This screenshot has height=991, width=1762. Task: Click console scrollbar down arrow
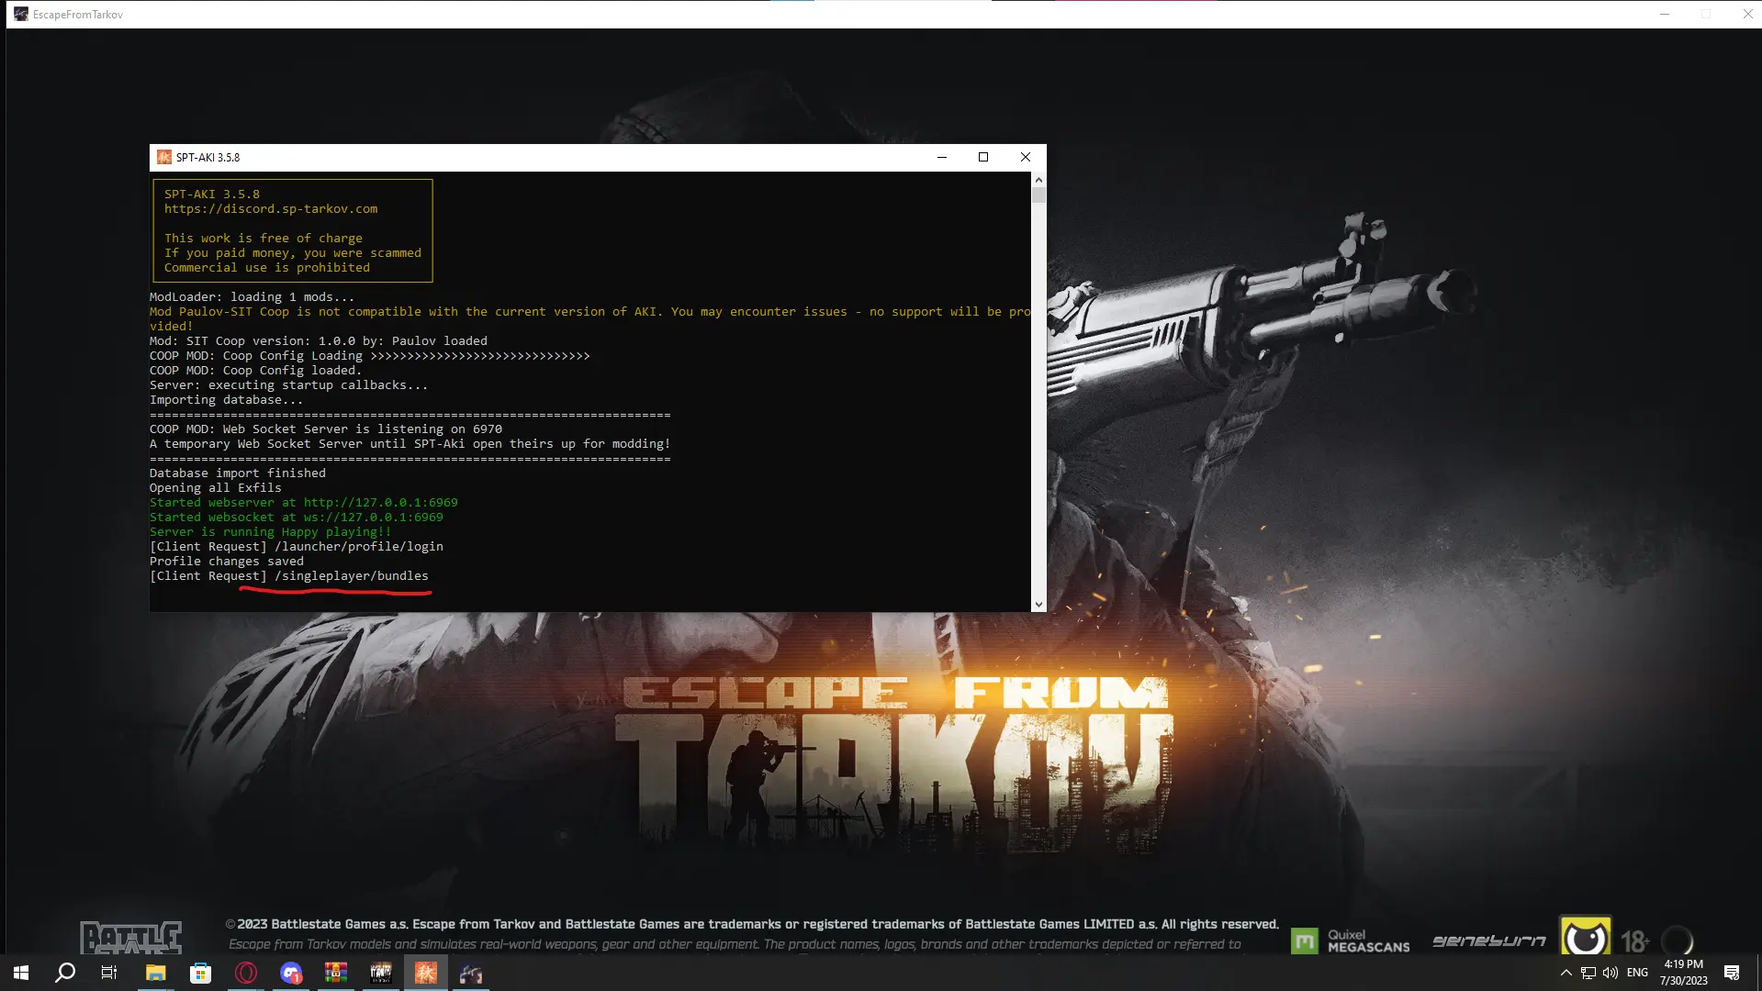[x=1038, y=604]
